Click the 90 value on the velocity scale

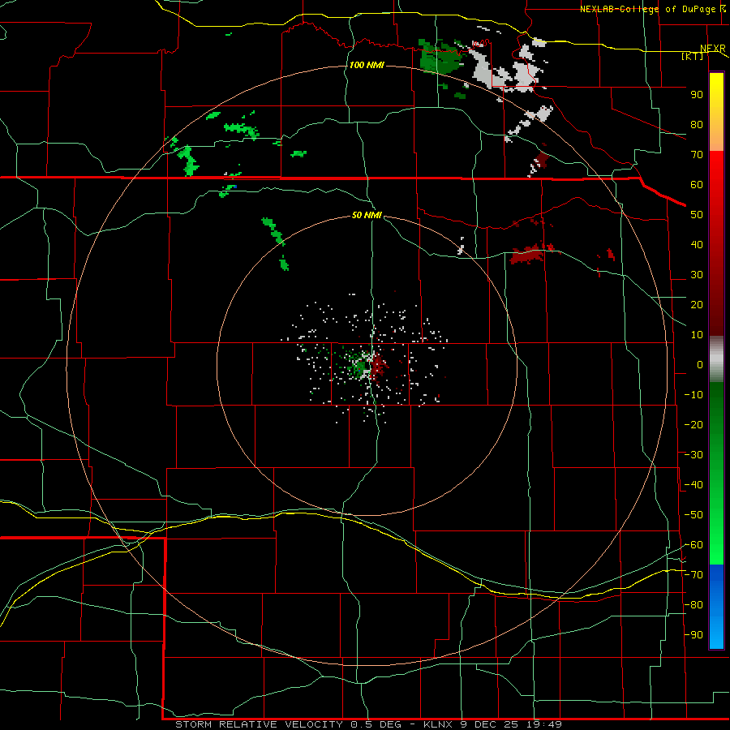tap(697, 95)
